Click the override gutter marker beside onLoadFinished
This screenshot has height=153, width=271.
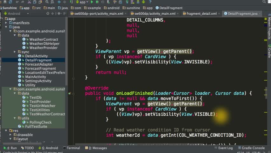coord(69,93)
